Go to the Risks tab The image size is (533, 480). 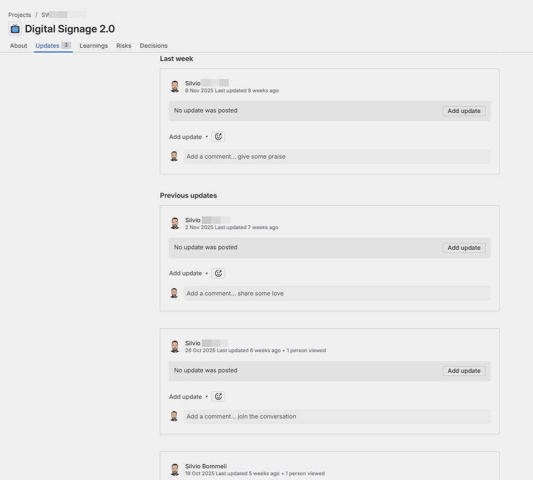[124, 46]
